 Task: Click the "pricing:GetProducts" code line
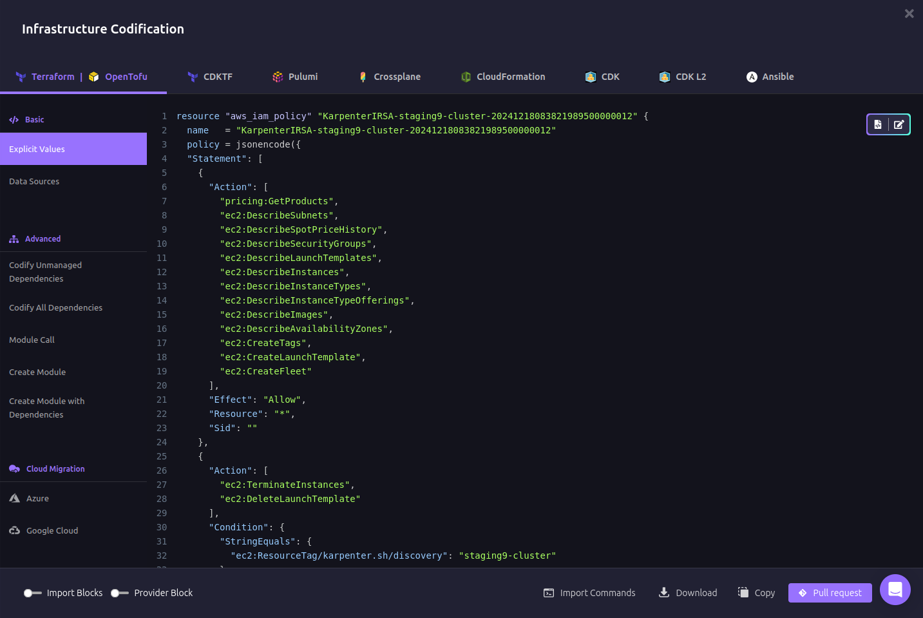click(279, 201)
